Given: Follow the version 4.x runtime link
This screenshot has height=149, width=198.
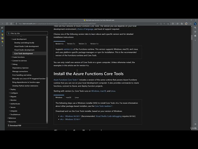Looking at the screenshot, I should (x=68, y=49).
